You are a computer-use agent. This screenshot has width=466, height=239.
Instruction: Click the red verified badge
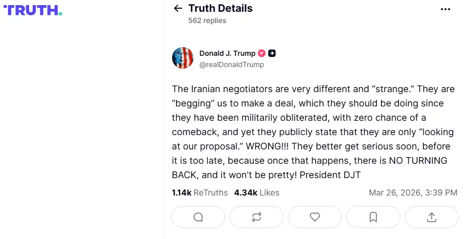click(x=261, y=53)
